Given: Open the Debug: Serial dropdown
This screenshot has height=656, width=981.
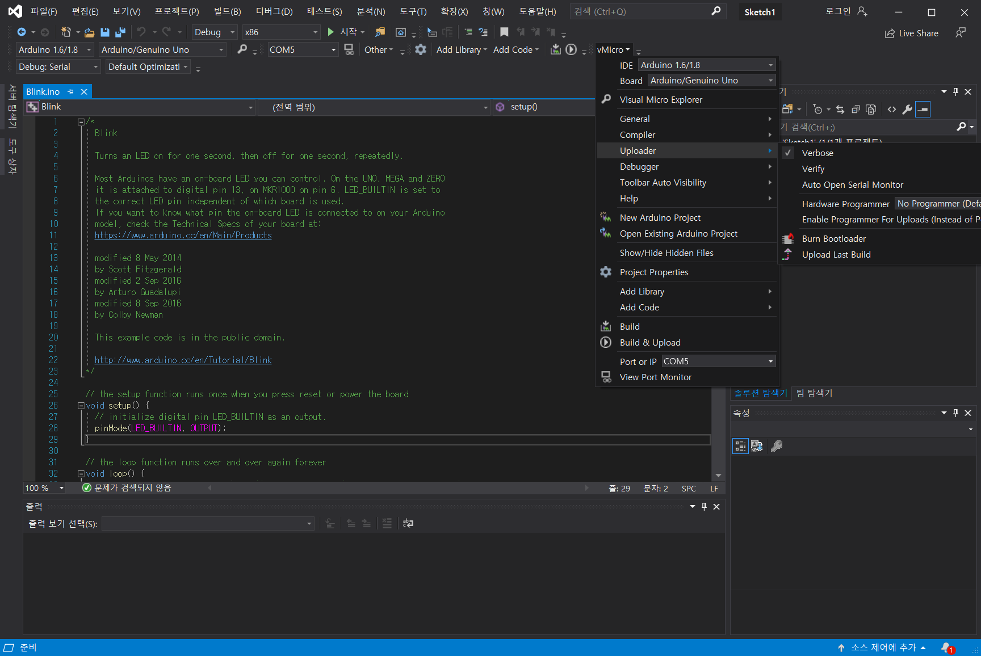Looking at the screenshot, I should [x=58, y=67].
